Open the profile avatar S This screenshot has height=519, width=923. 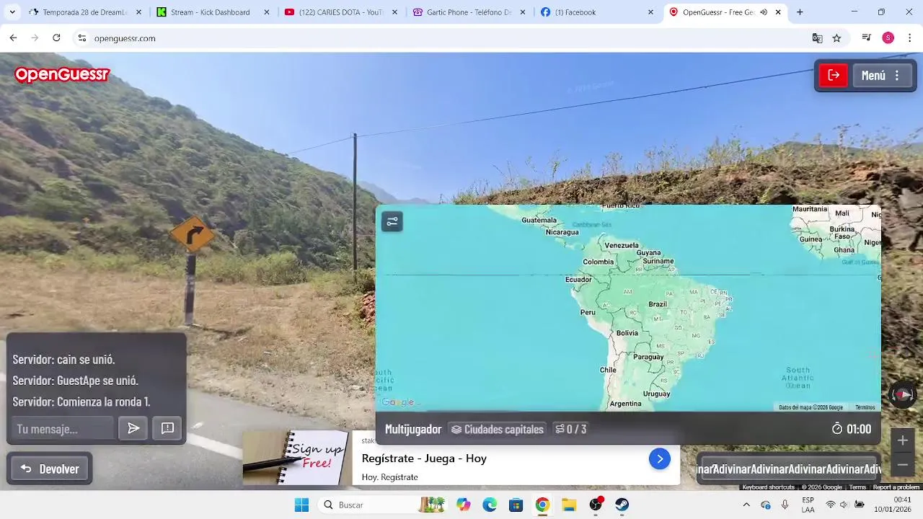(888, 38)
